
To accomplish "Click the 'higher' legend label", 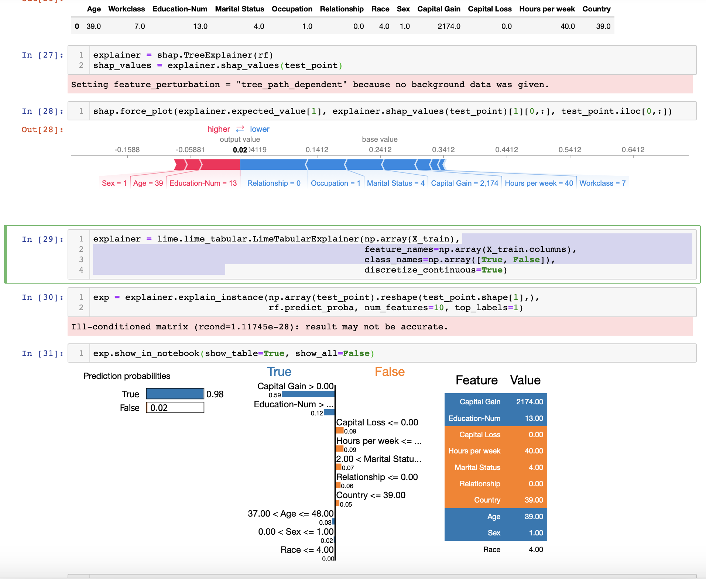I will coord(219,129).
